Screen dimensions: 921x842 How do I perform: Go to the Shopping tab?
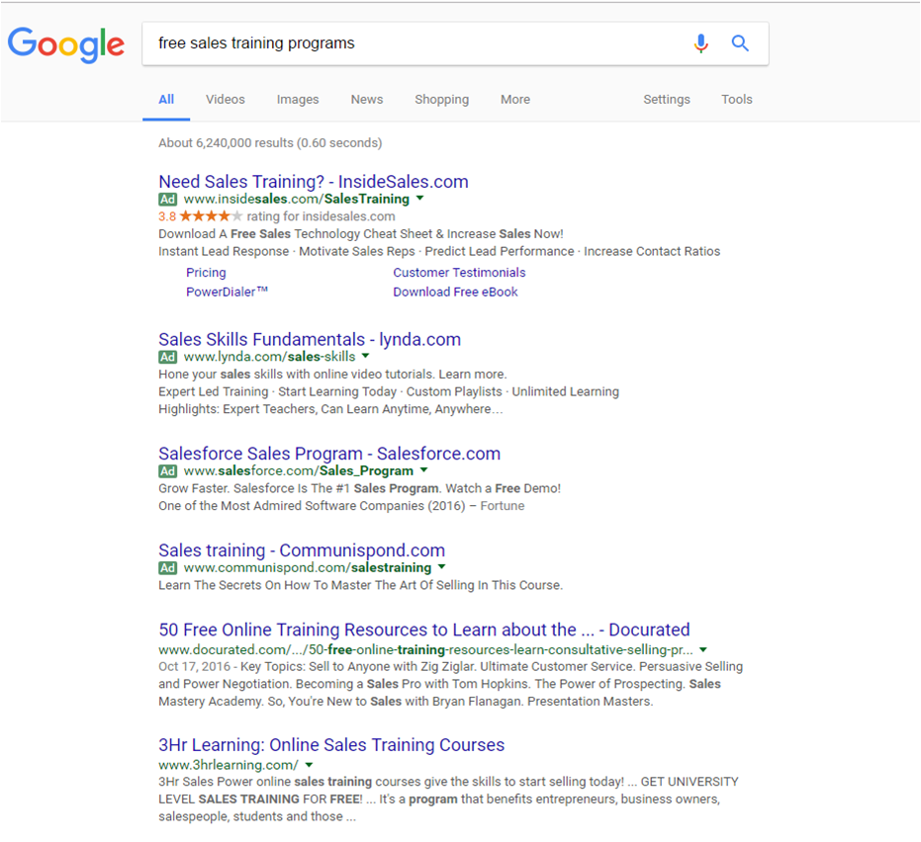tap(441, 100)
